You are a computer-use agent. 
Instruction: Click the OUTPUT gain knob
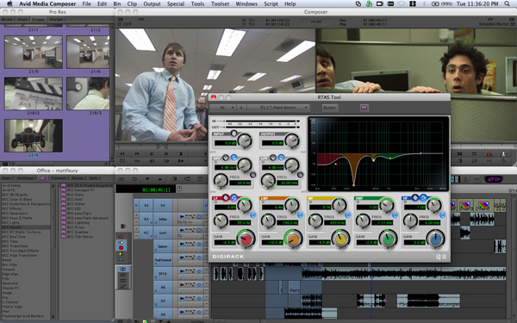tap(292, 140)
